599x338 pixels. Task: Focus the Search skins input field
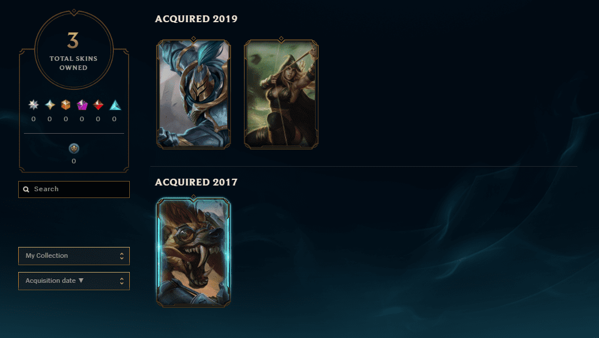[73, 189]
